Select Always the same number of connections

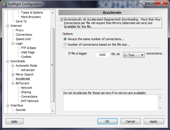(65, 39)
